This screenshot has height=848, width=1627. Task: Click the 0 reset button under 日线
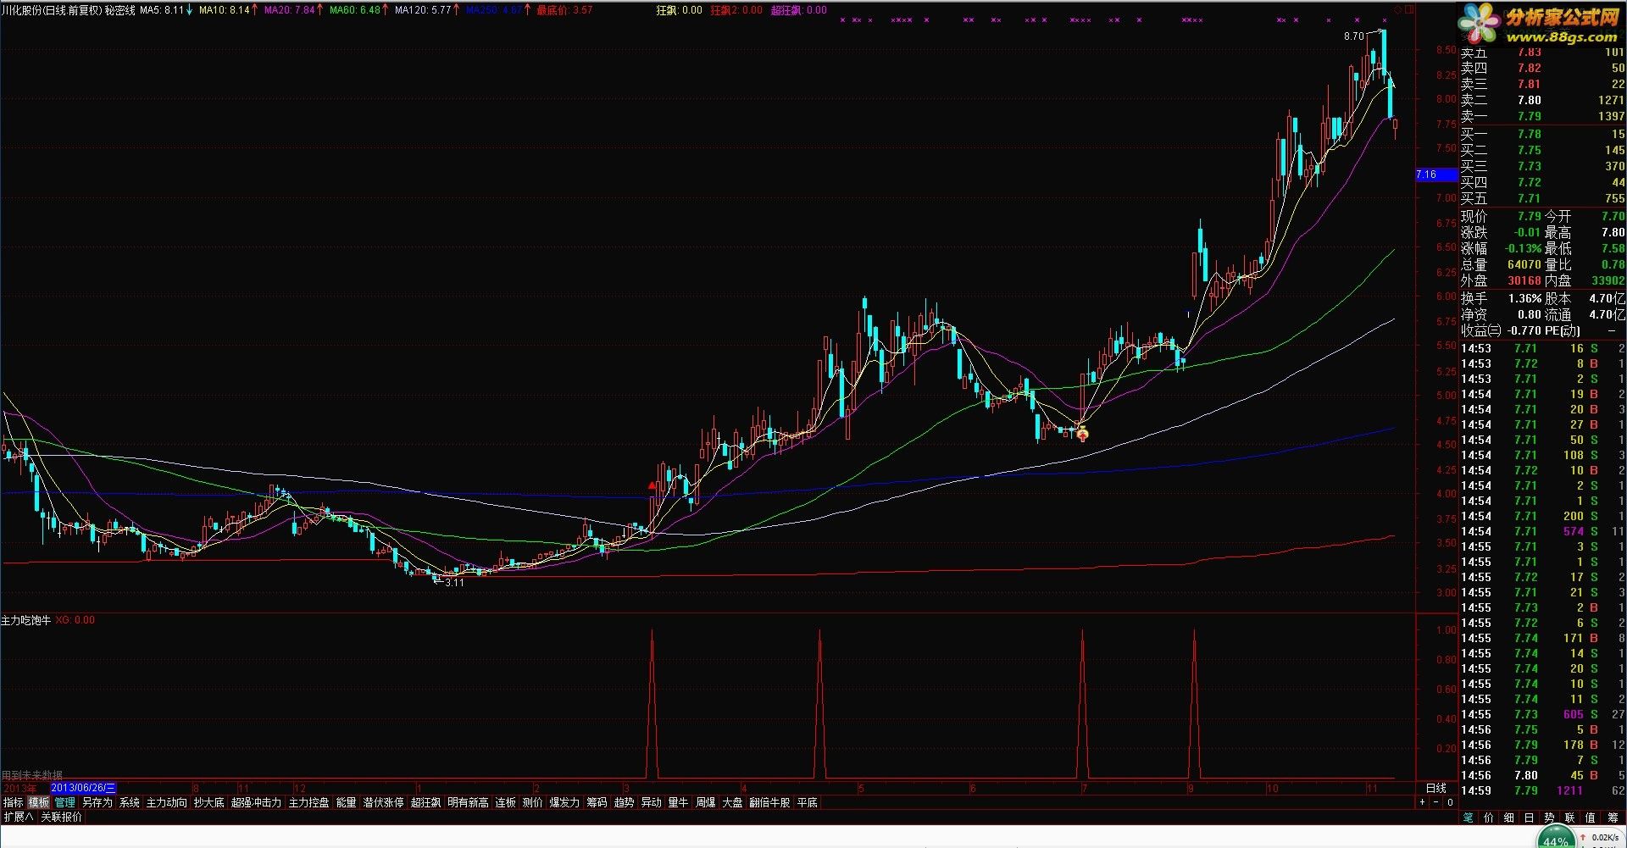pos(1450,802)
